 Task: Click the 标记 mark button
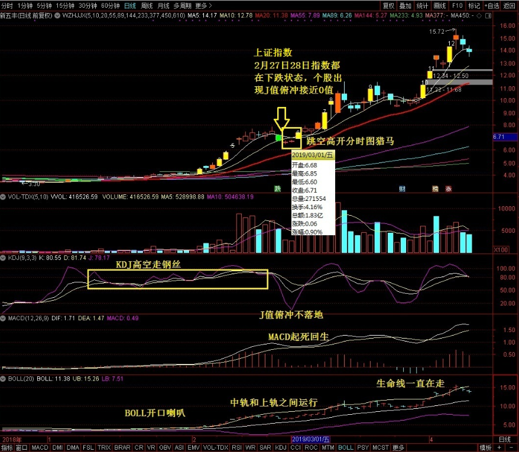pyautogui.click(x=474, y=6)
